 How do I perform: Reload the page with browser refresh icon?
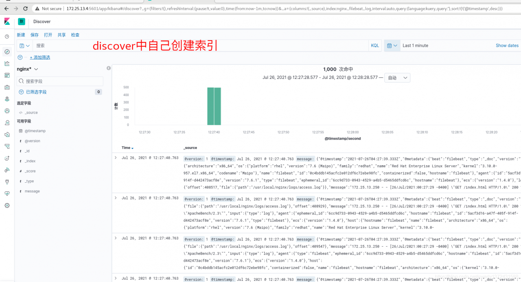(x=26, y=8)
